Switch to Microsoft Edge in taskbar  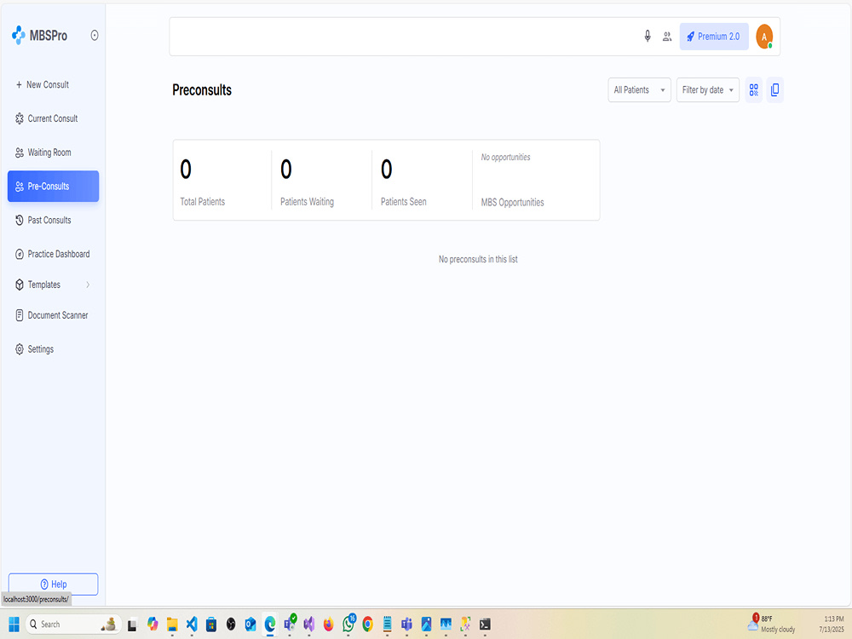(x=270, y=625)
